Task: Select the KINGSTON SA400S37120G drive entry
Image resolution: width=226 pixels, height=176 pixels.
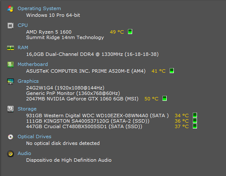Action: pyautogui.click(x=88, y=121)
